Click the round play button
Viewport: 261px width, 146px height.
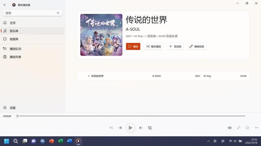coord(130,128)
